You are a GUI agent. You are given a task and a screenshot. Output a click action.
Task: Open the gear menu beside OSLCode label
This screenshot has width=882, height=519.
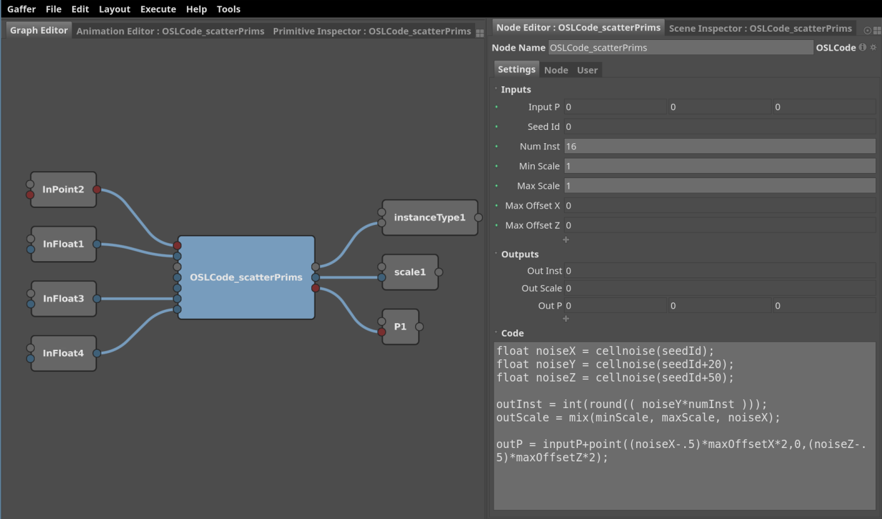[x=873, y=48]
